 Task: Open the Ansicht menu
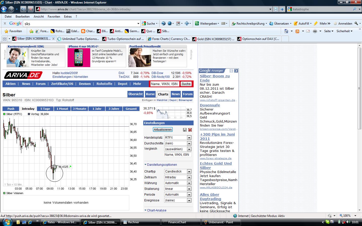click(x=39, y=17)
